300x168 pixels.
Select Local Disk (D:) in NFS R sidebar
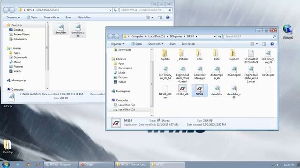point(126,110)
